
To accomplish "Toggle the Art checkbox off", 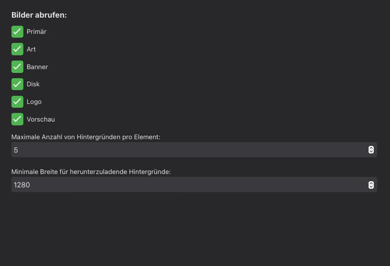I will pos(17,49).
